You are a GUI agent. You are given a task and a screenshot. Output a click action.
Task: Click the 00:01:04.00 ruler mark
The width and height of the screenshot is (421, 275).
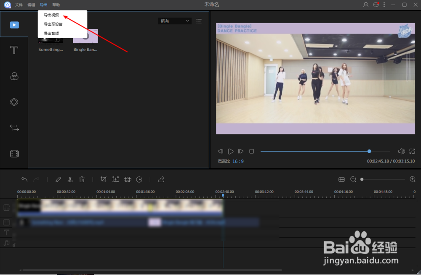(106, 192)
